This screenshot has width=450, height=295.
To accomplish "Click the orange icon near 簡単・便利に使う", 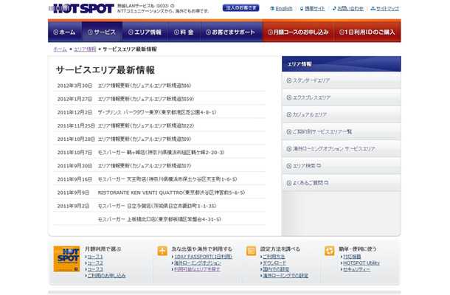I will tap(330, 251).
